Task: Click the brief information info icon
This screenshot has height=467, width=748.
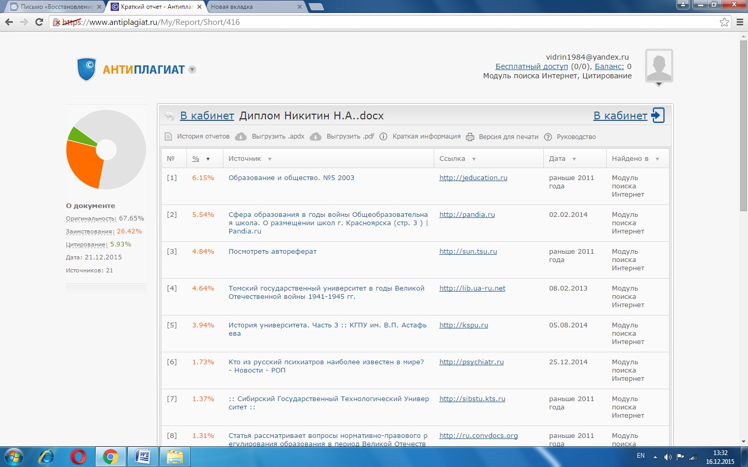Action: pyautogui.click(x=383, y=137)
